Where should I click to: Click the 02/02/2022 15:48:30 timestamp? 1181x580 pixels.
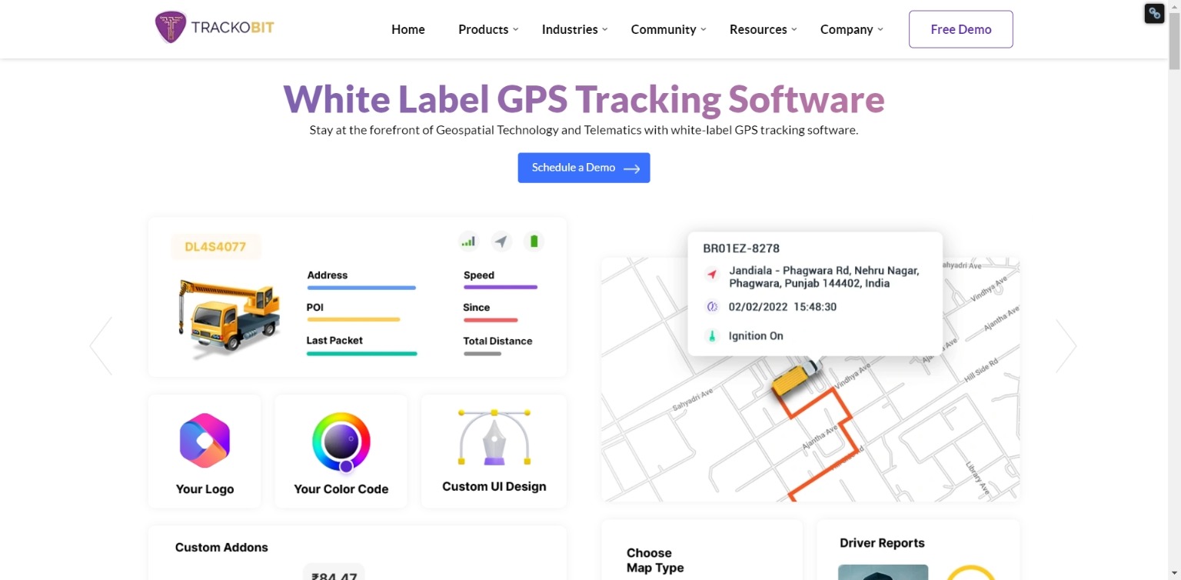click(783, 307)
